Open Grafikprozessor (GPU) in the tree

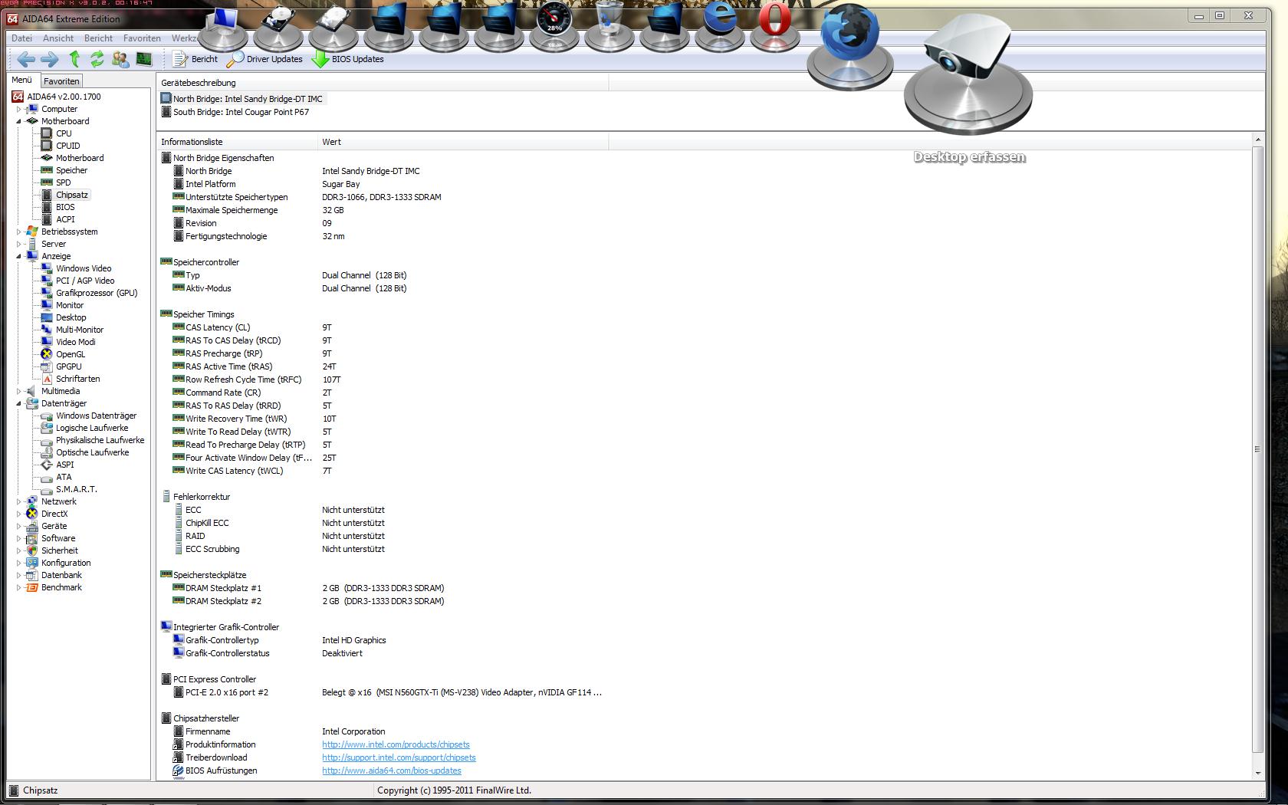[x=97, y=293]
